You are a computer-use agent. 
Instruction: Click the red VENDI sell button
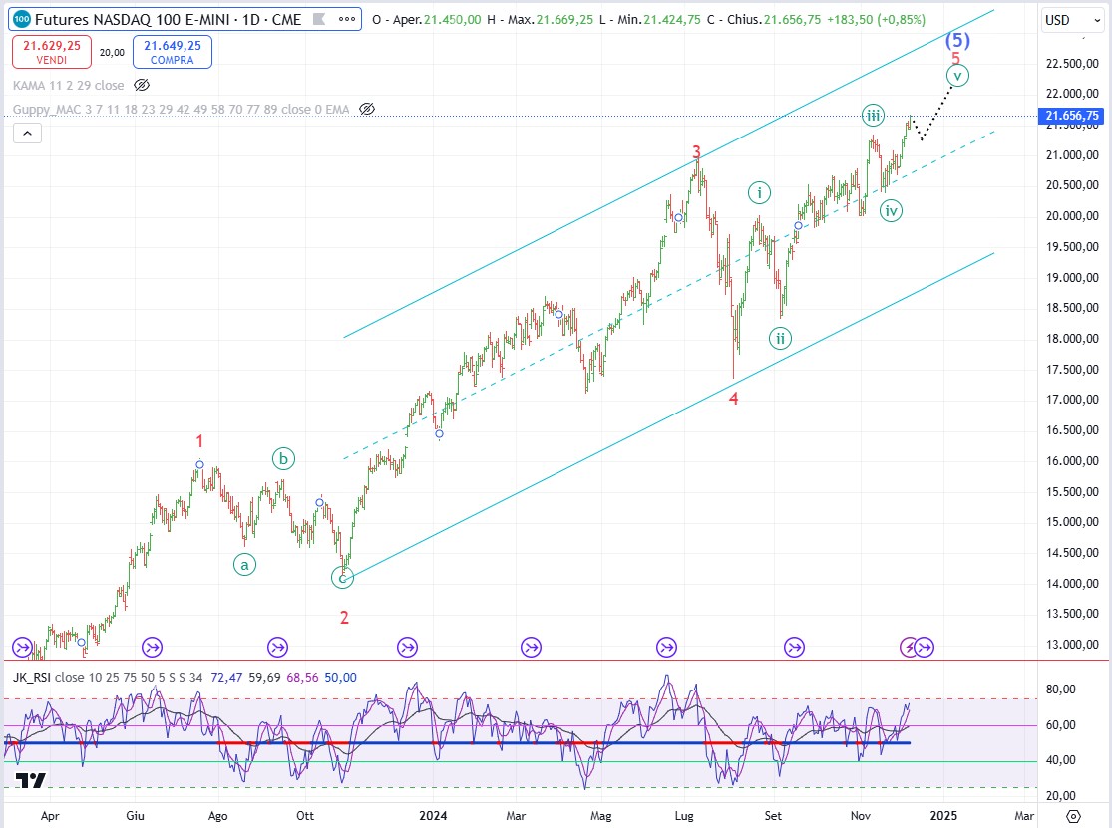[52, 52]
